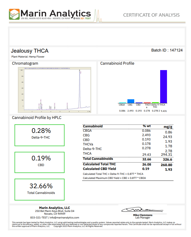Click 0.19 in Calculated CBD Yield row
191x237 pixels.
click(146, 169)
